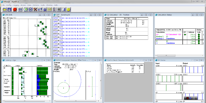Click red A icon on floating language bar

[x=188, y=98]
